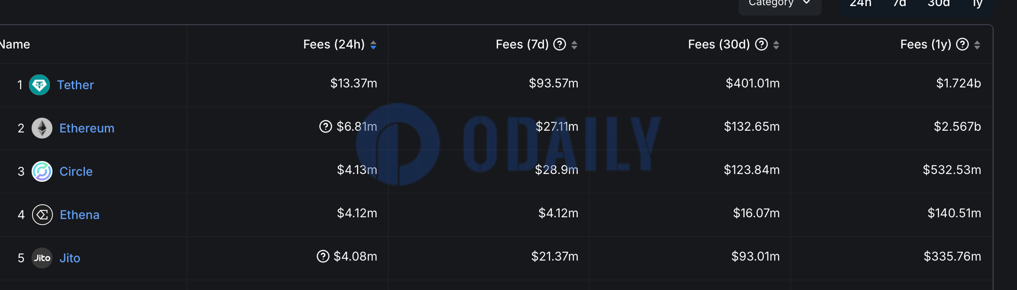1017x290 pixels.
Task: Click the Ethena logo icon
Action: tap(42, 215)
